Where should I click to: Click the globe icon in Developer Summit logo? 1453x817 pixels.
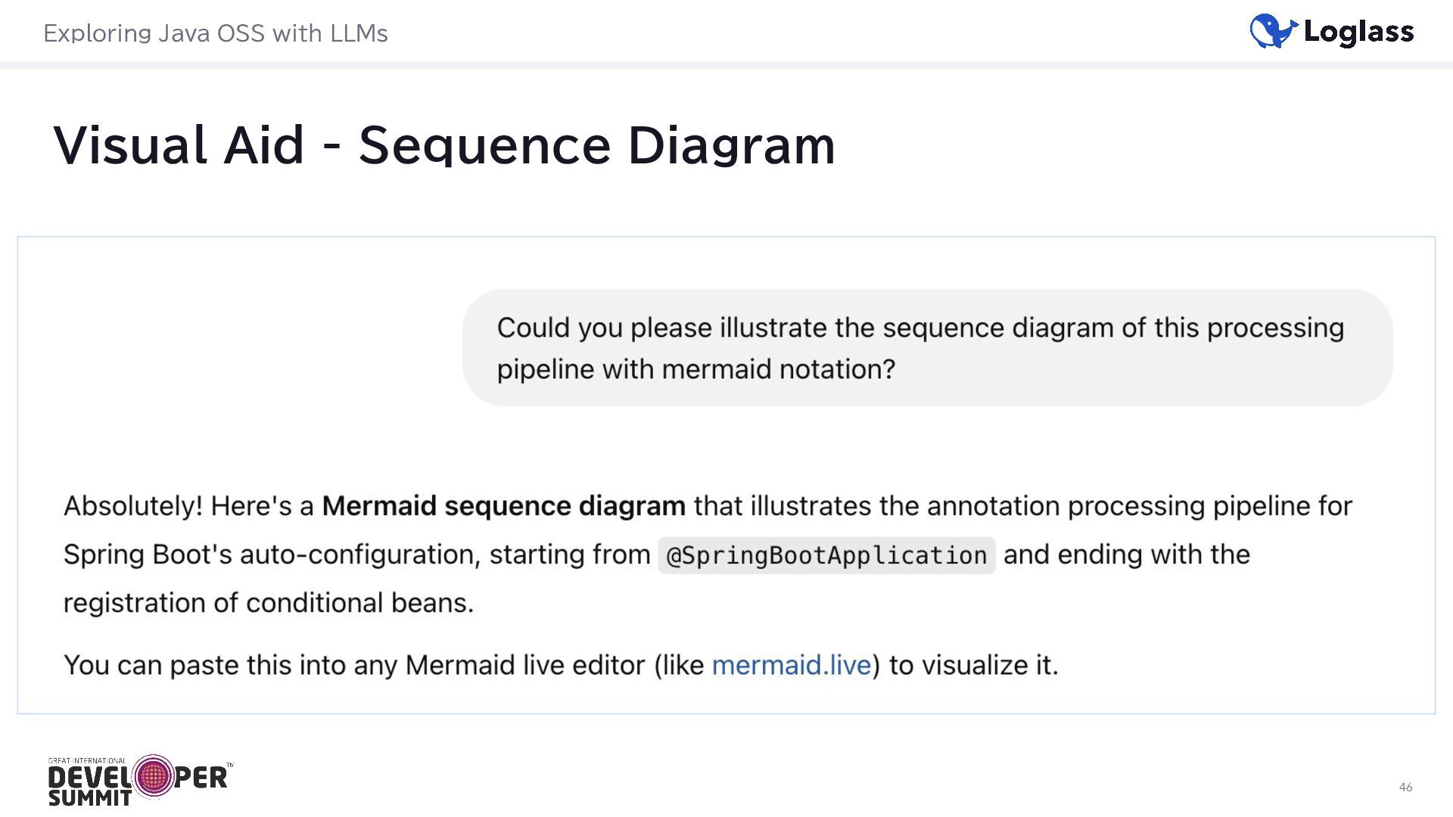click(154, 776)
